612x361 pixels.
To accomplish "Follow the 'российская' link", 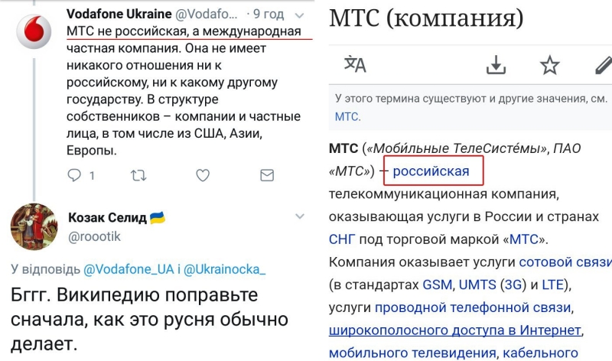I will 431,171.
